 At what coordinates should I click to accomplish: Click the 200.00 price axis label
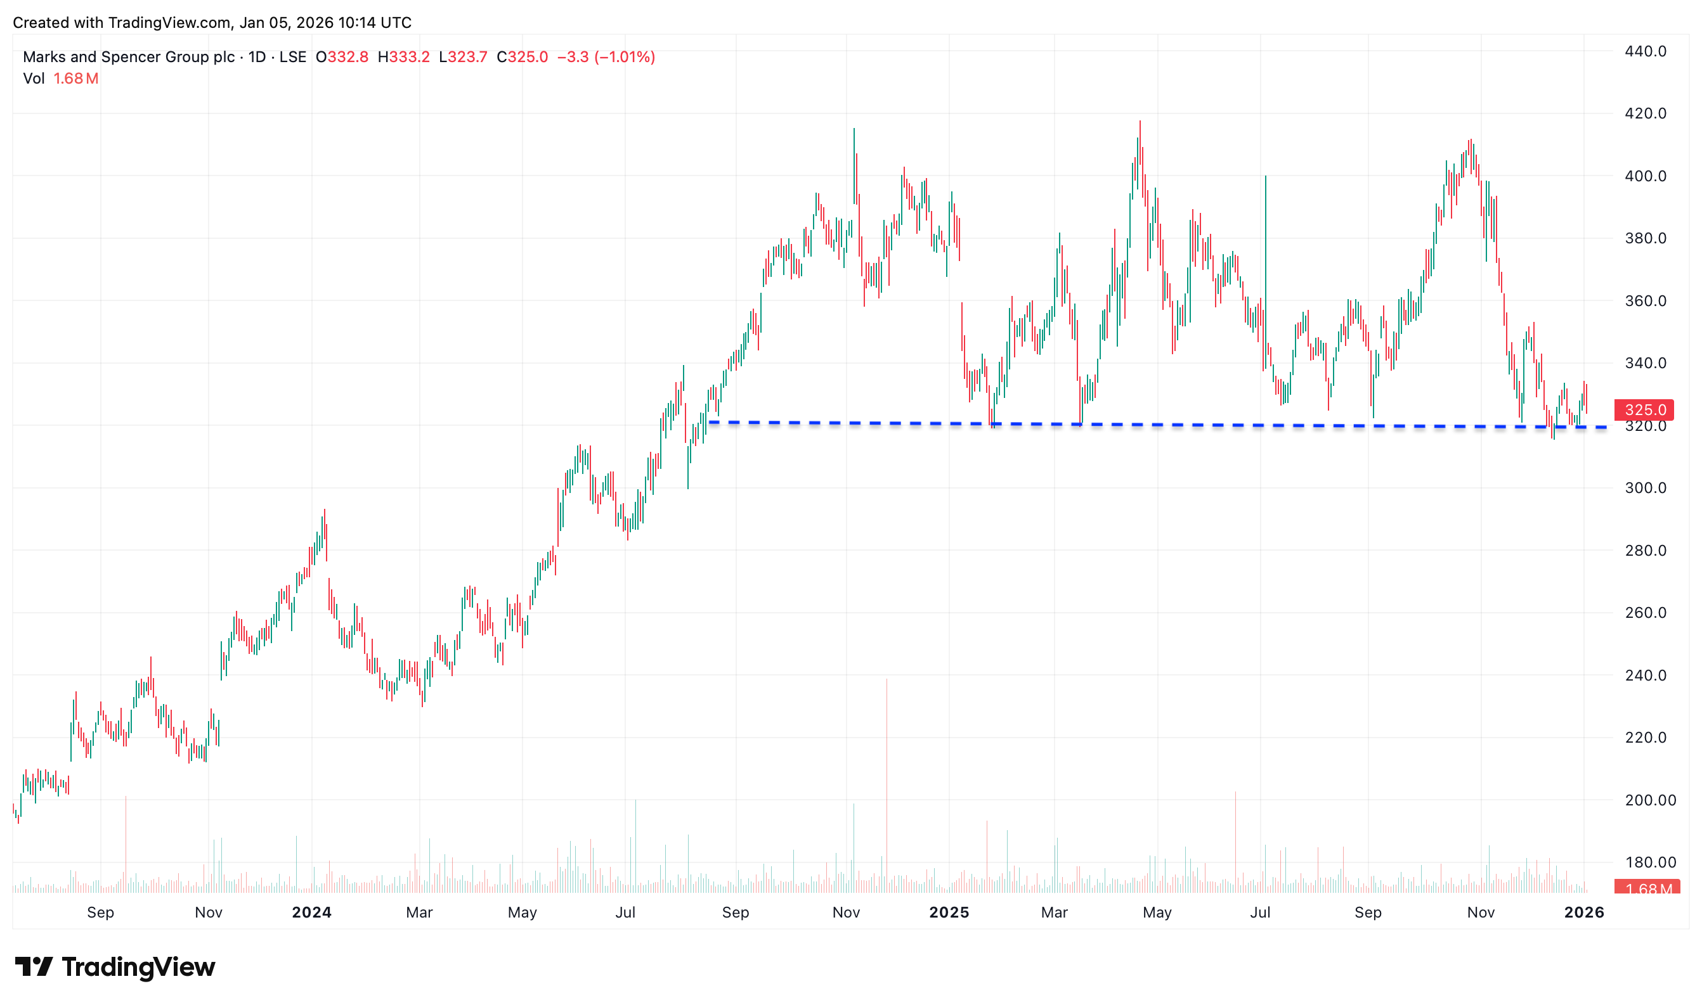tap(1650, 800)
